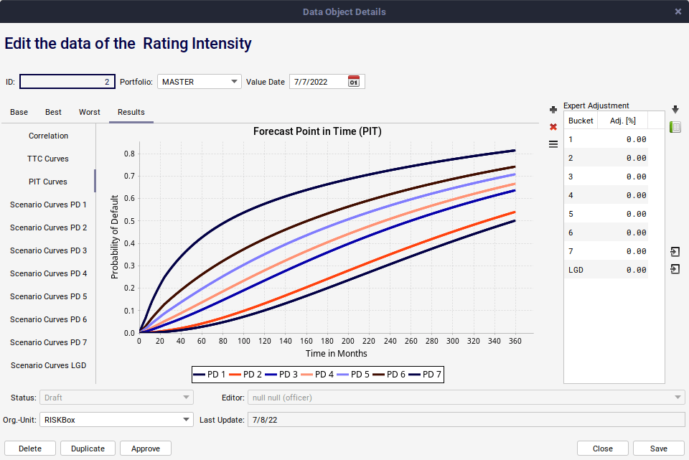Click the ID input field

pos(67,82)
